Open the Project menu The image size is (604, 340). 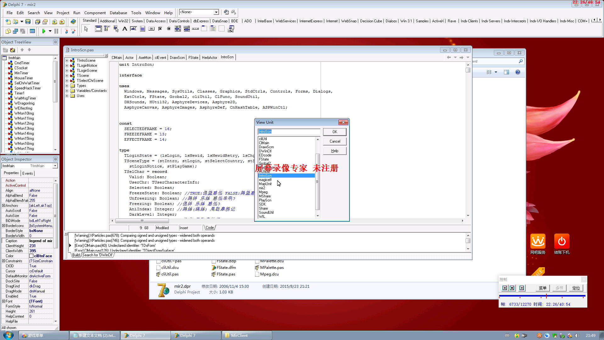[x=63, y=13]
